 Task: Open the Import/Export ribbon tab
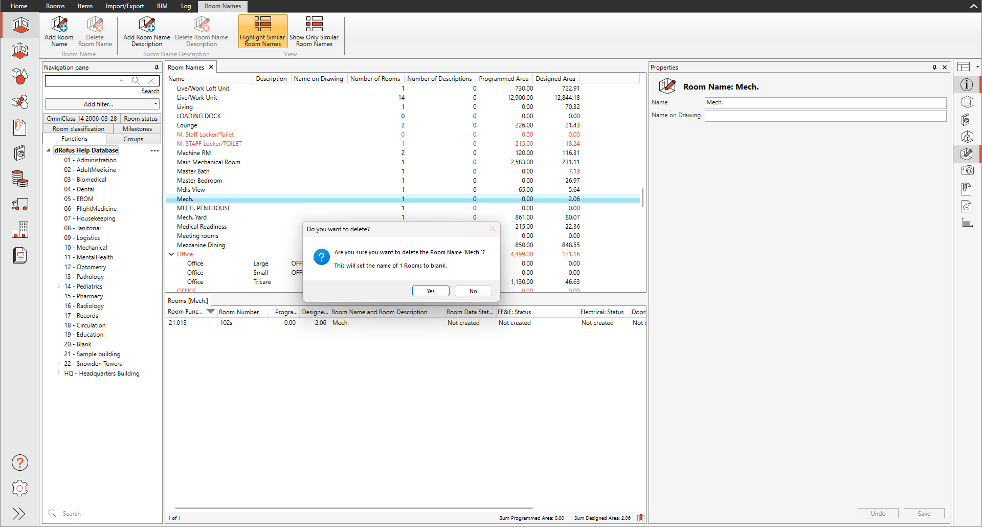[125, 6]
